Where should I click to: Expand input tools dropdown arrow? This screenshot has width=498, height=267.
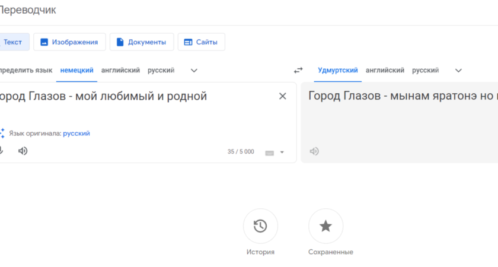(282, 152)
